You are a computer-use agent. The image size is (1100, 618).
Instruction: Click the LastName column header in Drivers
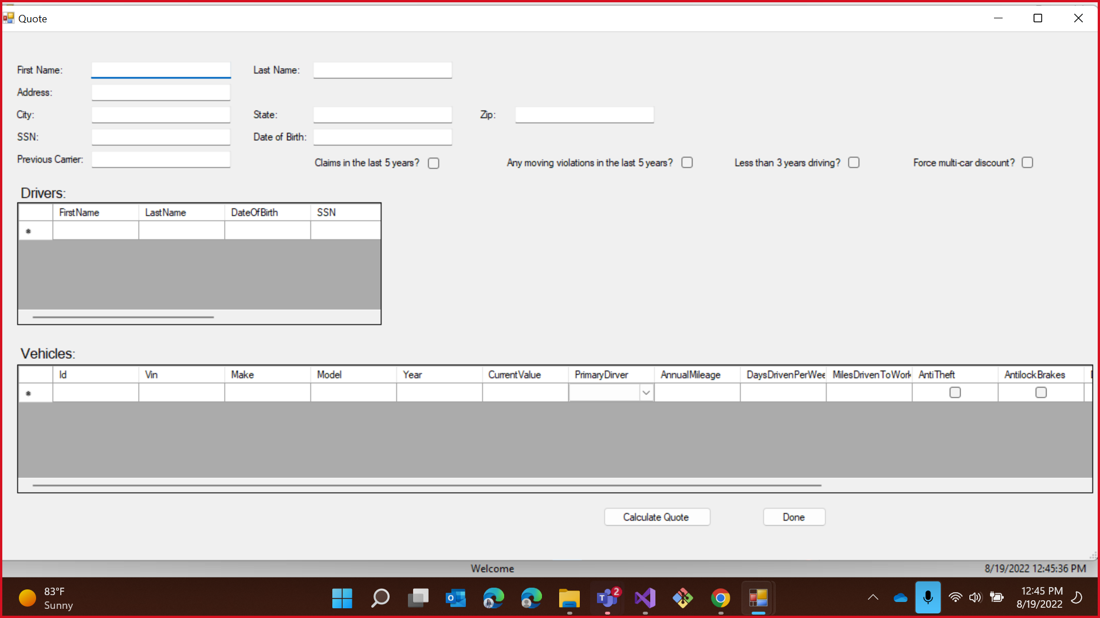tap(182, 212)
